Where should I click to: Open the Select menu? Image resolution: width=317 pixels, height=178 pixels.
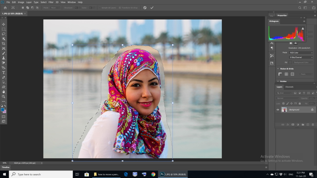point(44,2)
